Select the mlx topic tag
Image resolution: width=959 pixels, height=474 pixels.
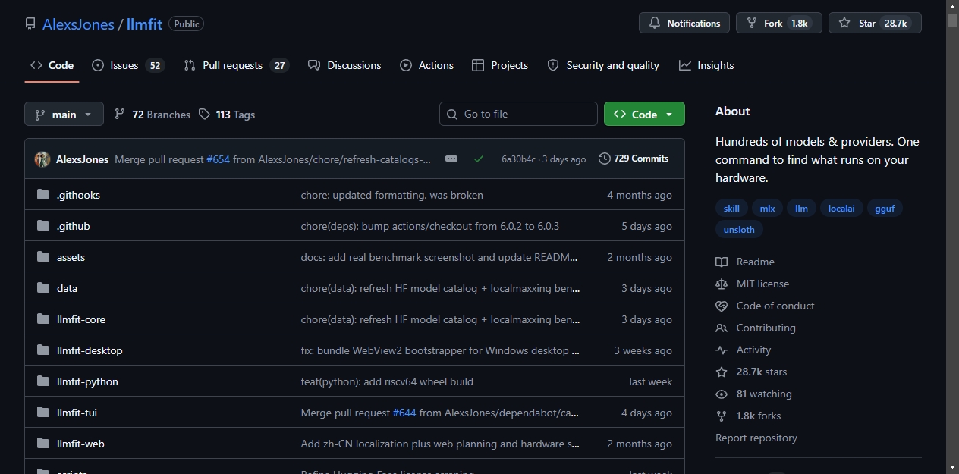pos(767,208)
